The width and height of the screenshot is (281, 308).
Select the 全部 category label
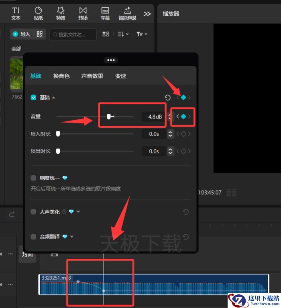(16, 48)
